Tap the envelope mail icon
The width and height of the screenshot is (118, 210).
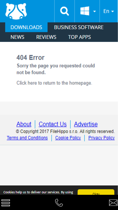coord(113,203)
